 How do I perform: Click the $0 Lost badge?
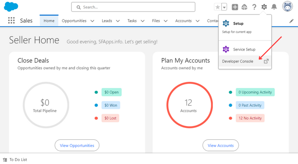[110, 118]
